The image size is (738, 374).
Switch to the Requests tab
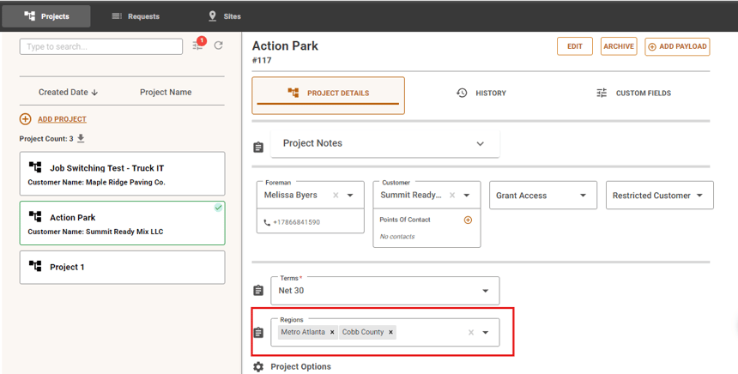coord(136,16)
